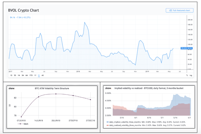
Task: Open the Full-featured chart
Action: pyautogui.click(x=179, y=10)
